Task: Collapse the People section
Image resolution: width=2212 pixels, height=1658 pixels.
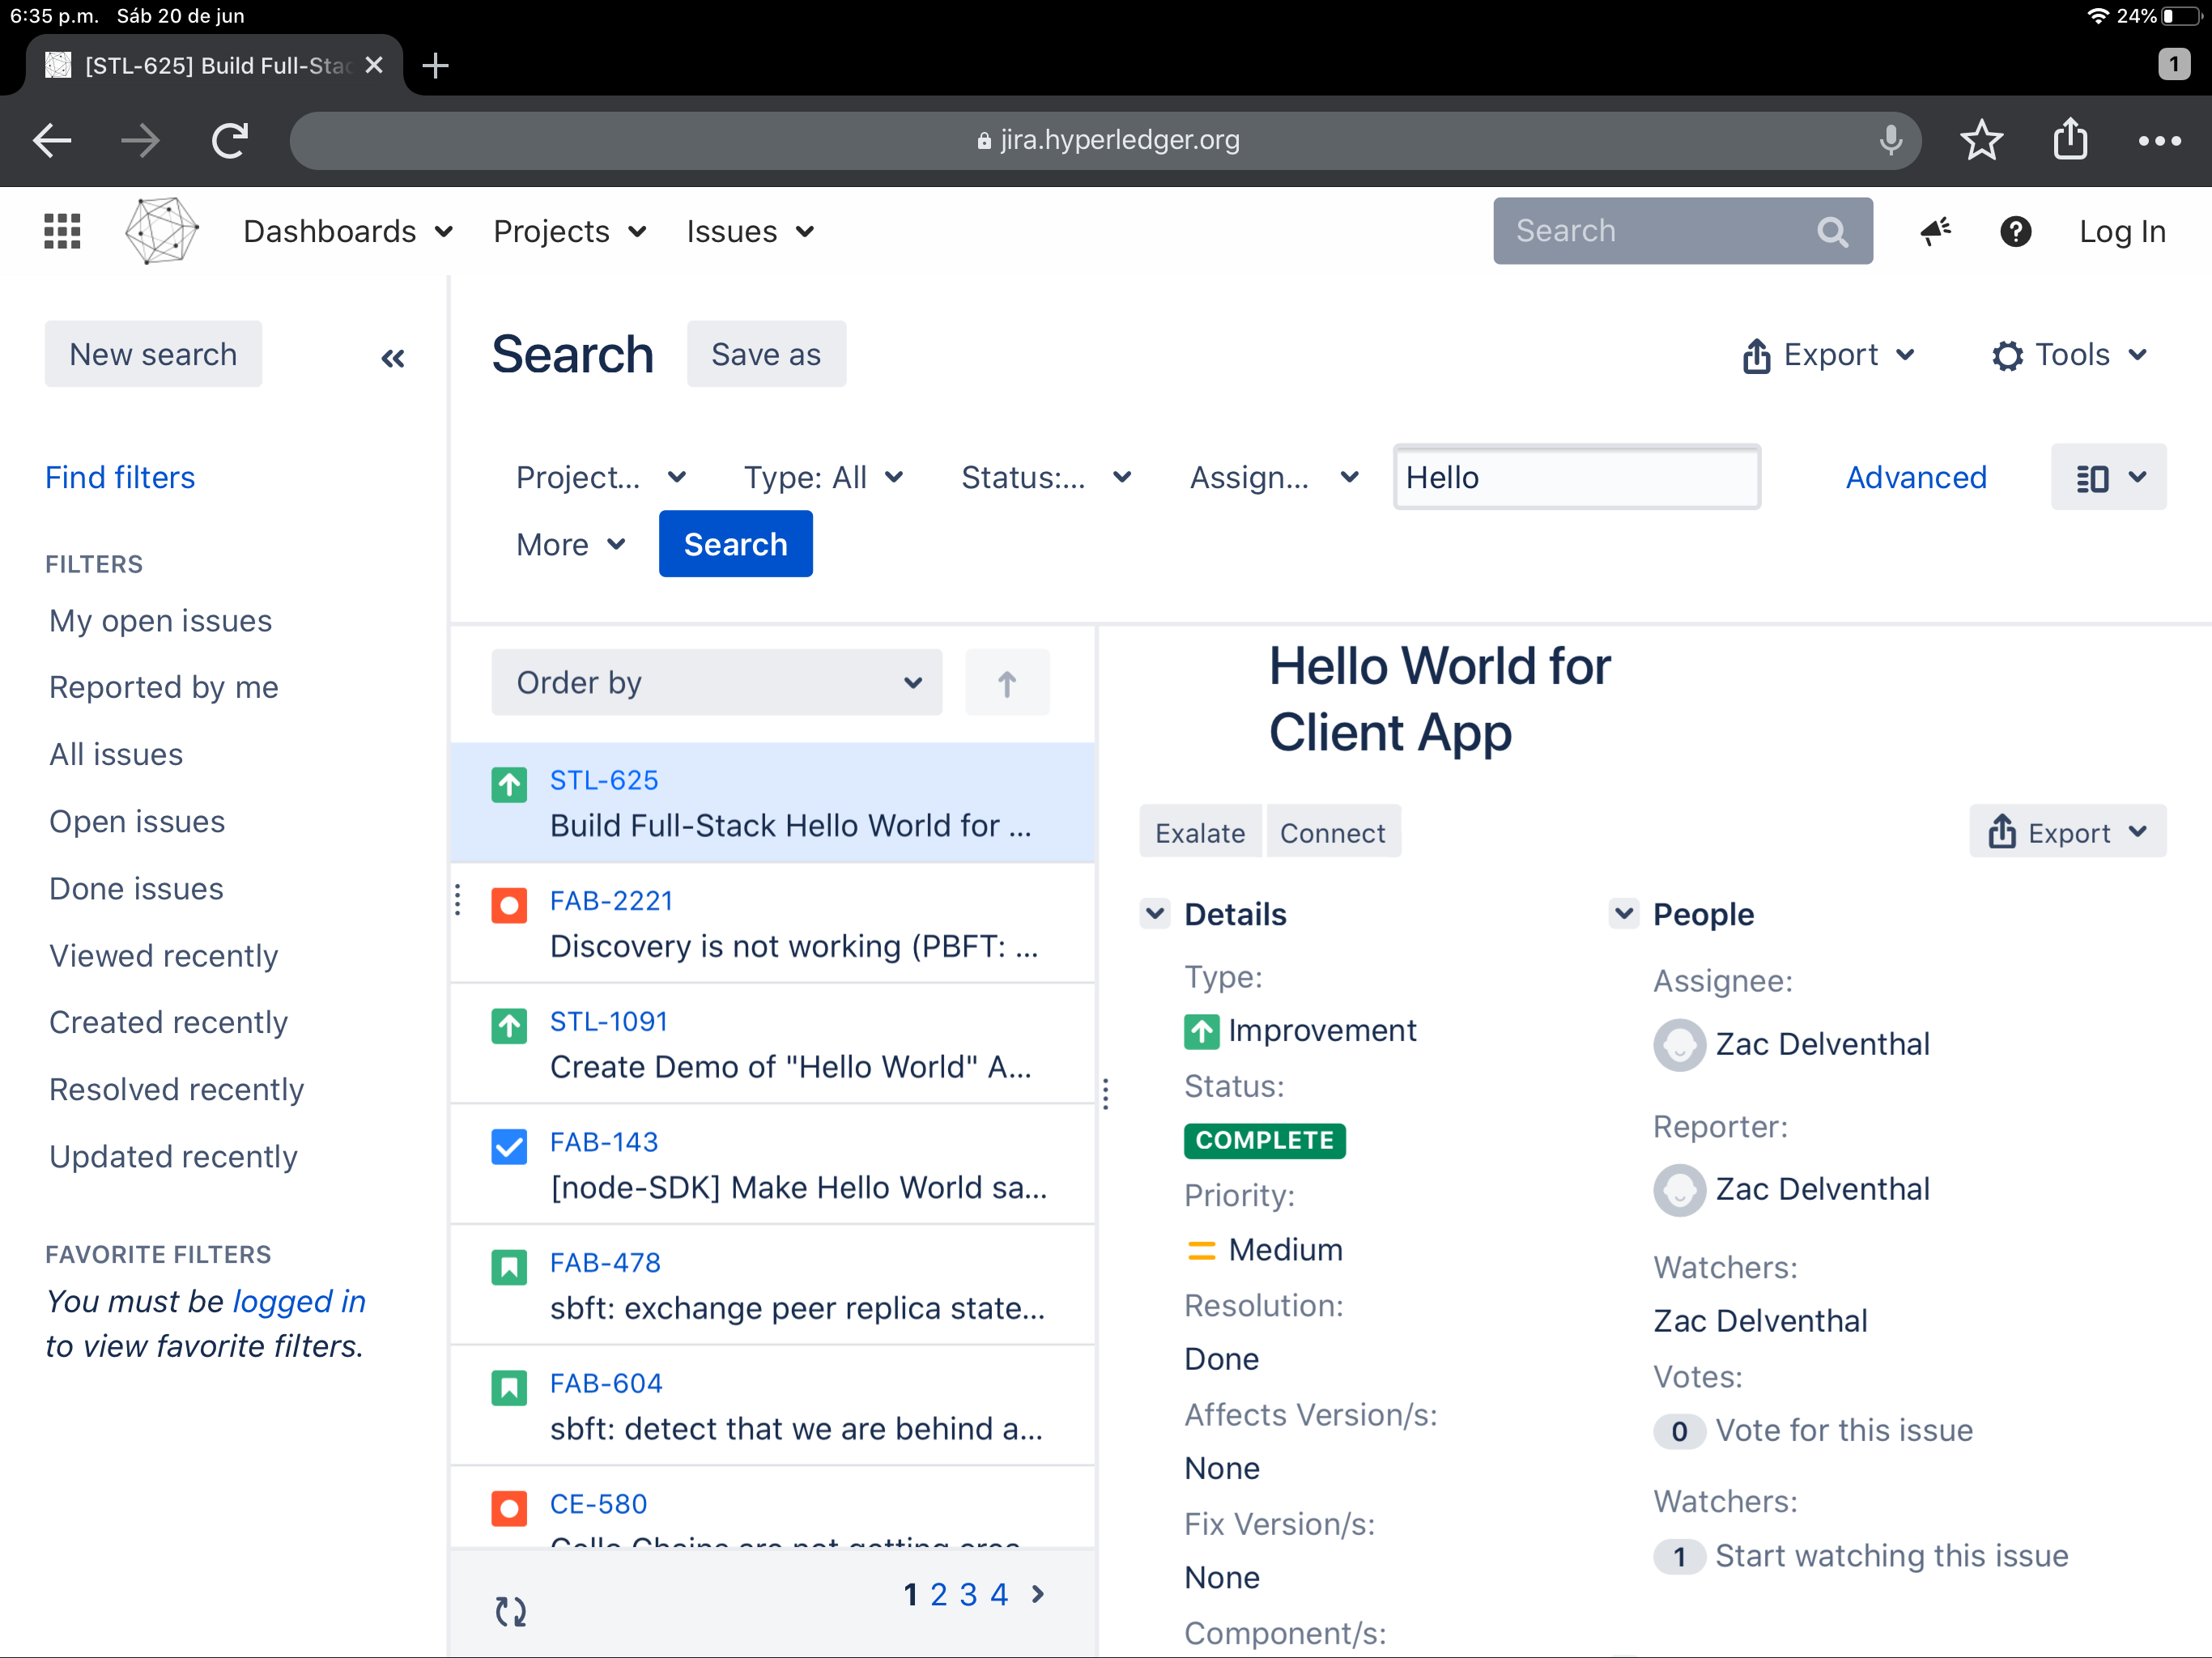Action: 1623,913
